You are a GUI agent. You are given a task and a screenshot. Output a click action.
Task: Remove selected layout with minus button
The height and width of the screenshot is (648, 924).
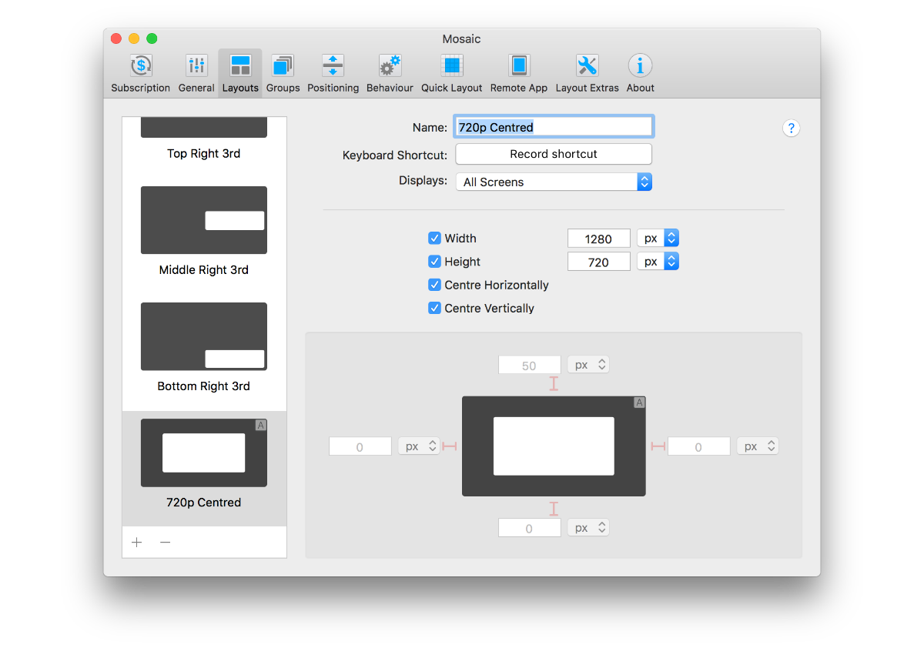click(x=165, y=543)
